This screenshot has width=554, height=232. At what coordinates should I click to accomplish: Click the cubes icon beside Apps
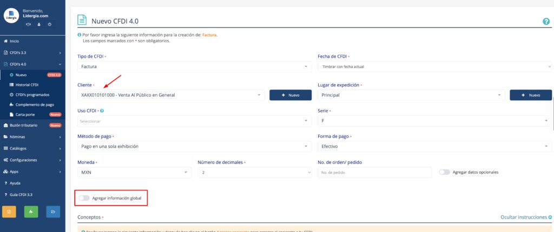5,172
